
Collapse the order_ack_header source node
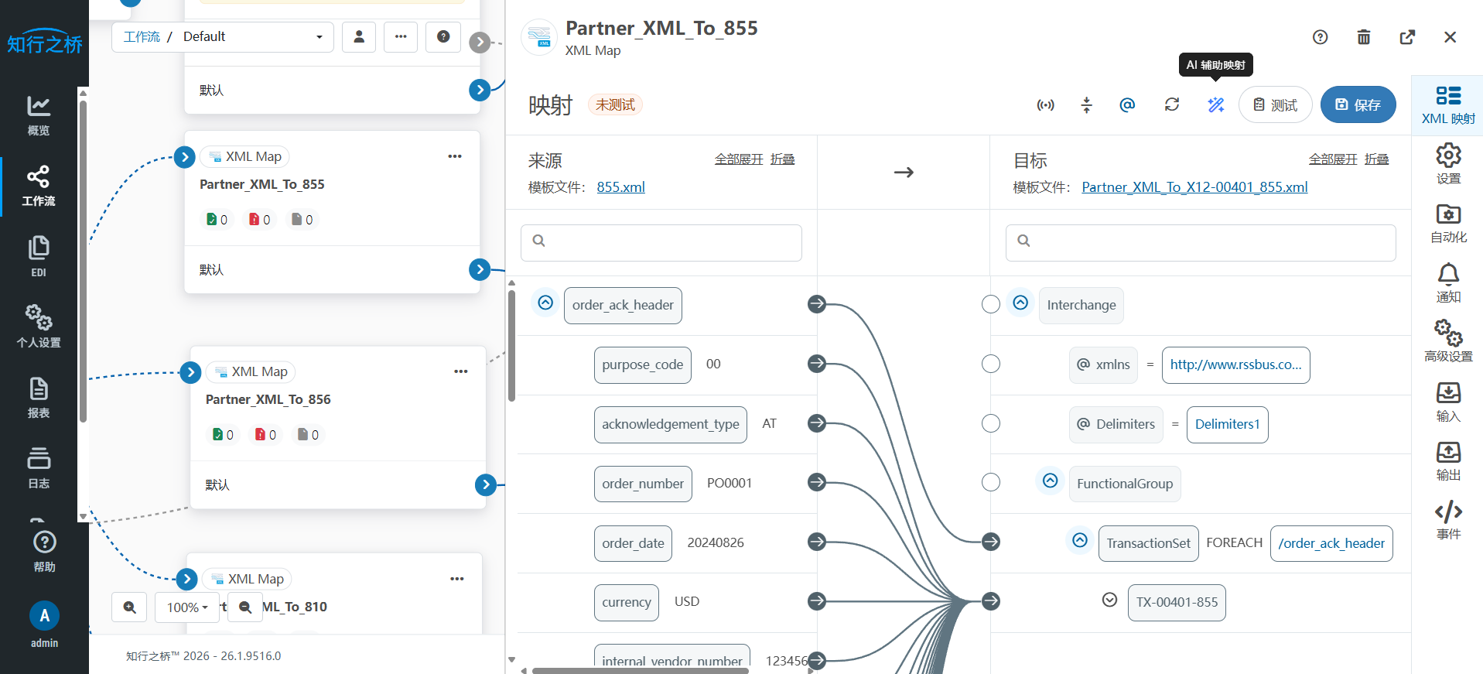coord(545,303)
